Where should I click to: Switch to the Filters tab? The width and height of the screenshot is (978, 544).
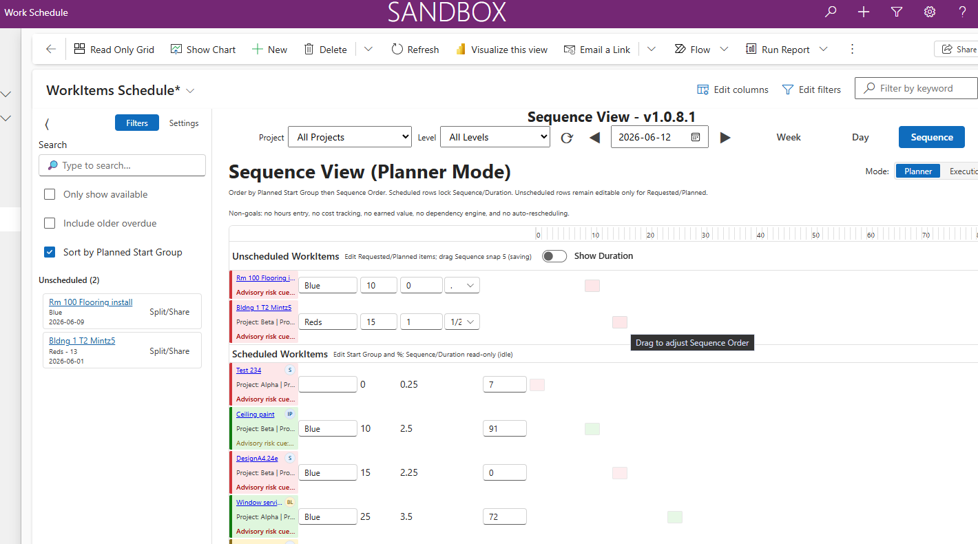coord(137,123)
